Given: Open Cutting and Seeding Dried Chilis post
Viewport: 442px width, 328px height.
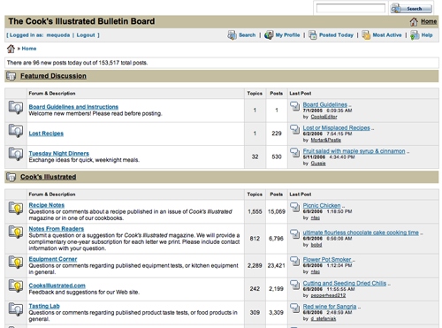Looking at the screenshot, I should pos(345,283).
